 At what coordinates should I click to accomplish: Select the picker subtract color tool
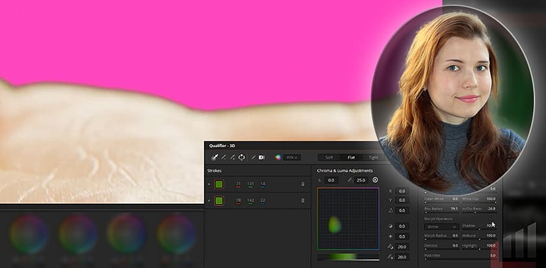coord(224,157)
